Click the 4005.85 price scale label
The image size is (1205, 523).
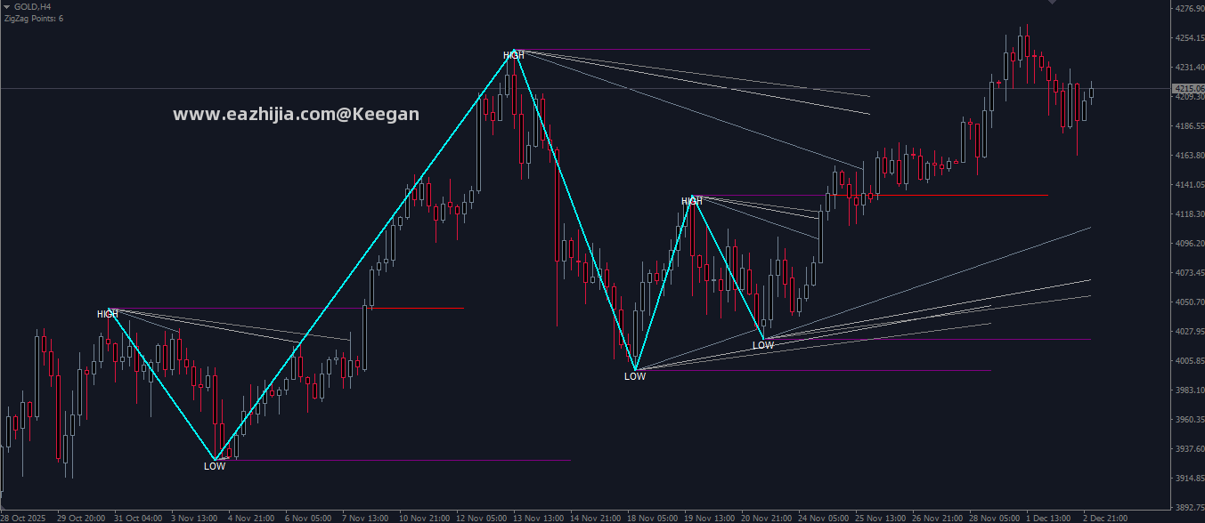[x=1190, y=361]
